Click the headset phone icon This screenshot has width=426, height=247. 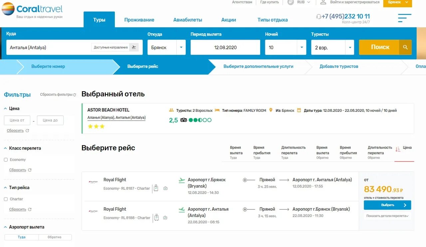[x=319, y=17]
